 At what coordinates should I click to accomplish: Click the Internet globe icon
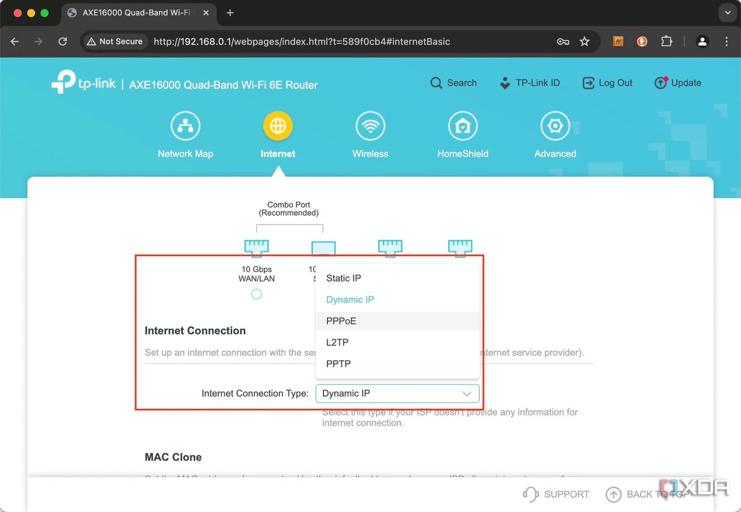[277, 126]
